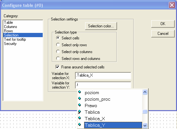Choose poziom_proc in the variable list
The height and width of the screenshot is (129, 177).
pyautogui.click(x=97, y=99)
